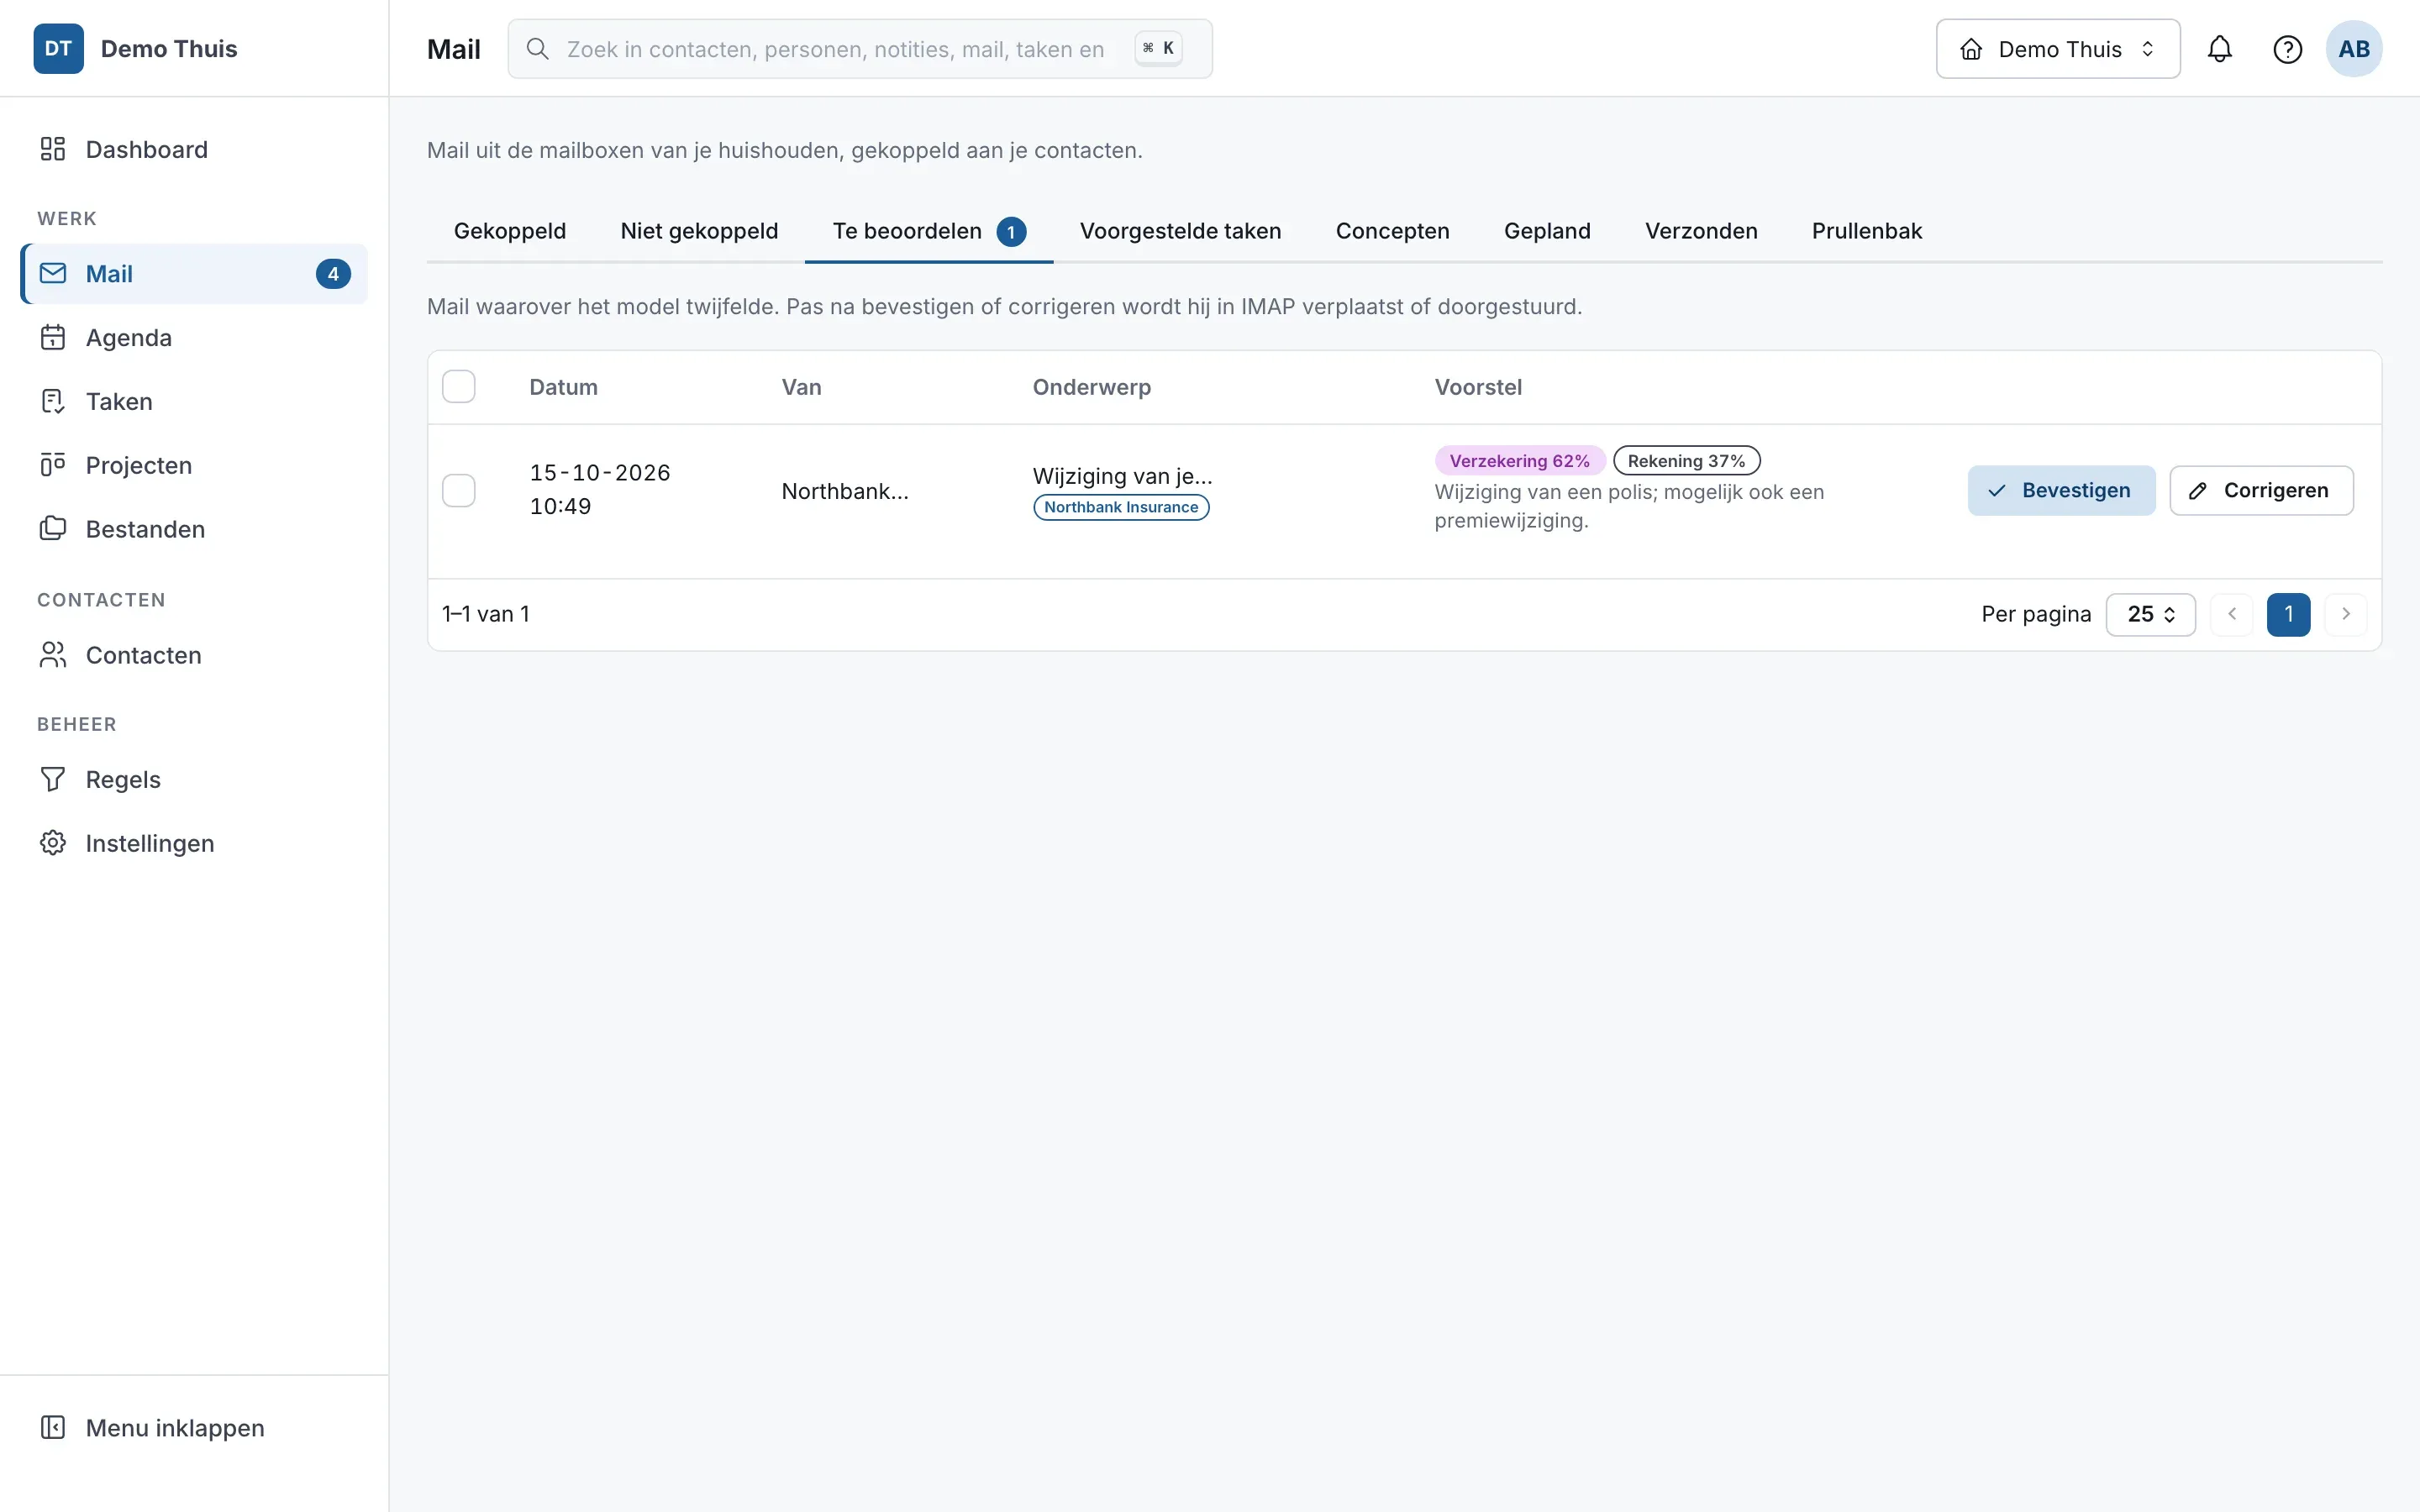Click the Corrigeren button
Image resolution: width=2420 pixels, height=1512 pixels.
[x=2261, y=490]
